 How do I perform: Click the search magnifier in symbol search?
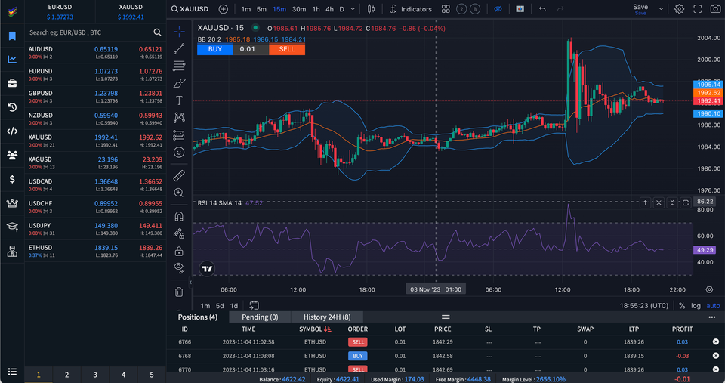(x=158, y=32)
